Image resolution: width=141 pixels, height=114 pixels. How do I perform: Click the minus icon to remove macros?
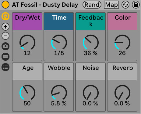tap(5, 36)
